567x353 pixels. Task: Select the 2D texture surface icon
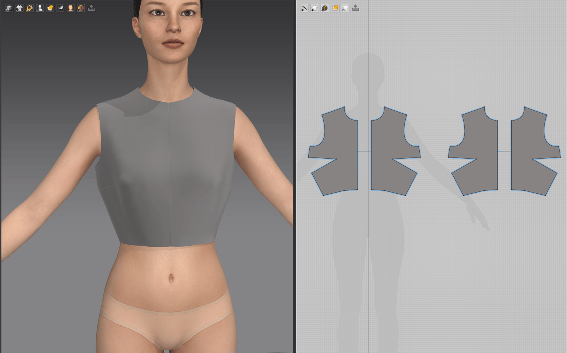coord(335,8)
